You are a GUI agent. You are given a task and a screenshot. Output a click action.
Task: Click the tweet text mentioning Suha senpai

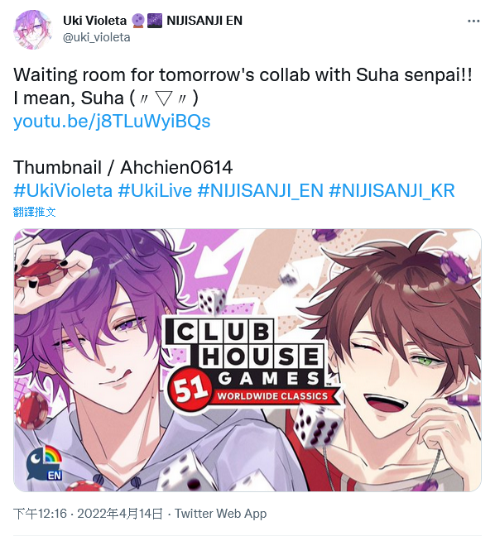(x=243, y=87)
